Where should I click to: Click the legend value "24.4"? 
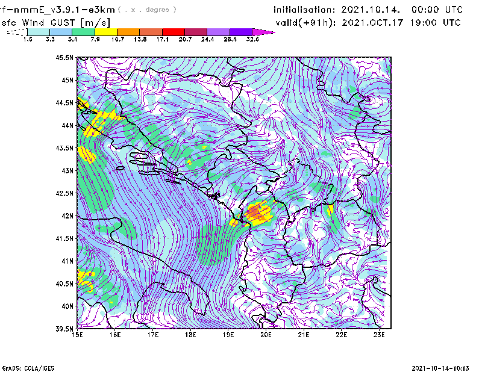[207, 39]
